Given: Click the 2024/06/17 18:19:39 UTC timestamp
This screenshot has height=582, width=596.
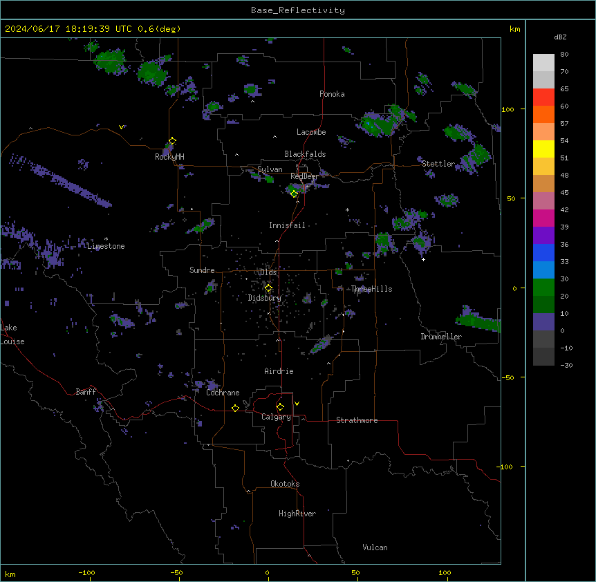Looking at the screenshot, I should [x=68, y=29].
